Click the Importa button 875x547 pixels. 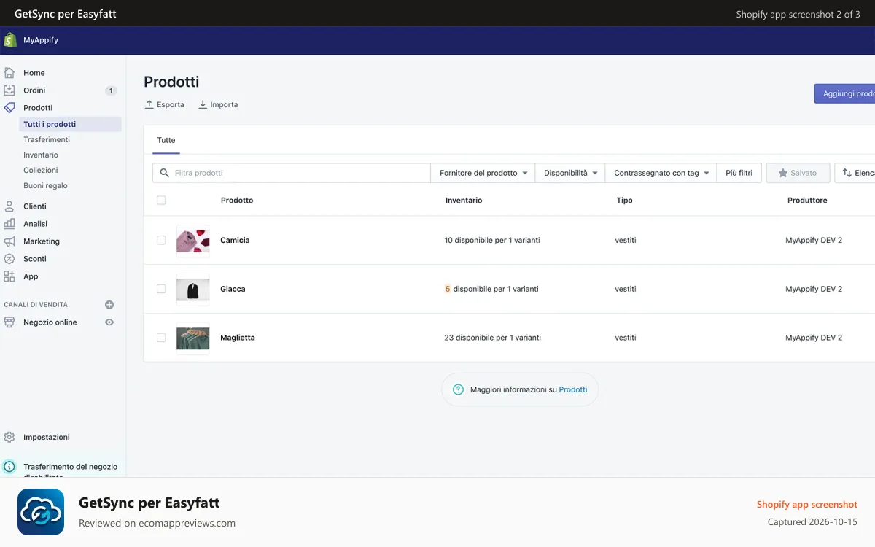[218, 104]
